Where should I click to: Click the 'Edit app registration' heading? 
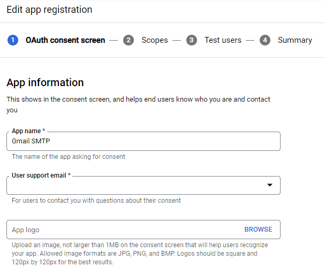click(49, 10)
